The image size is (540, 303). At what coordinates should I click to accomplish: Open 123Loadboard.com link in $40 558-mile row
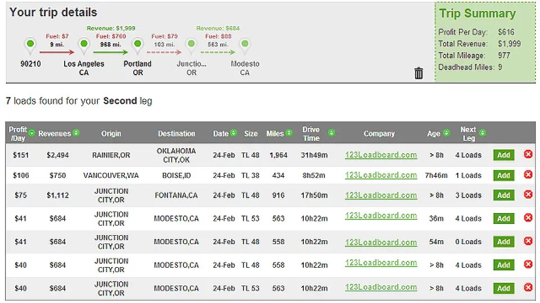pos(381,263)
